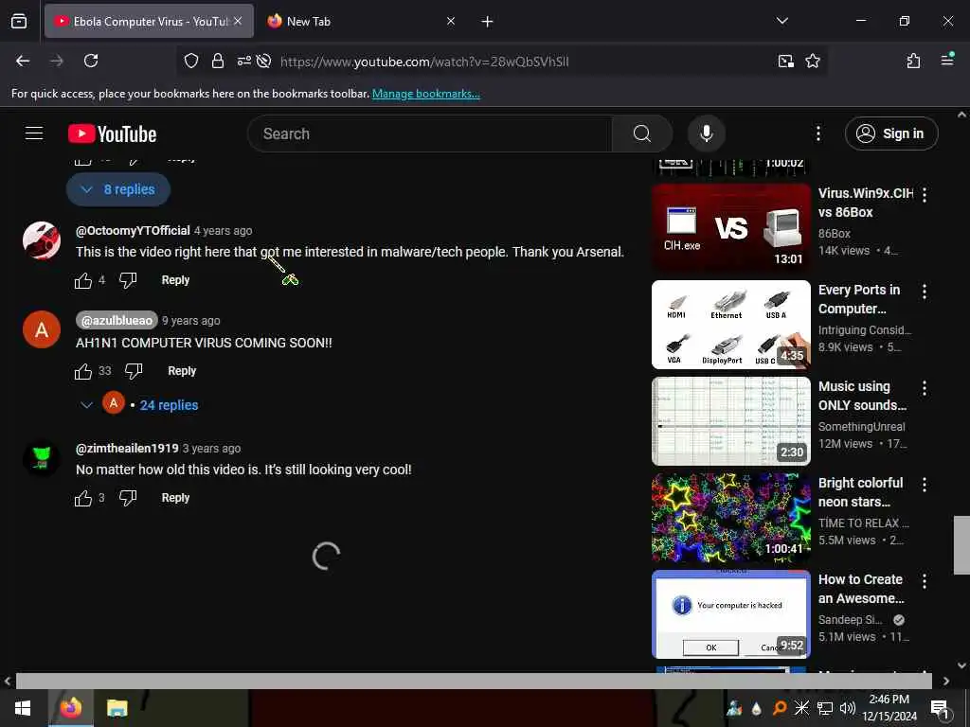Open options for Music using ONLY sounds video

tap(925, 388)
